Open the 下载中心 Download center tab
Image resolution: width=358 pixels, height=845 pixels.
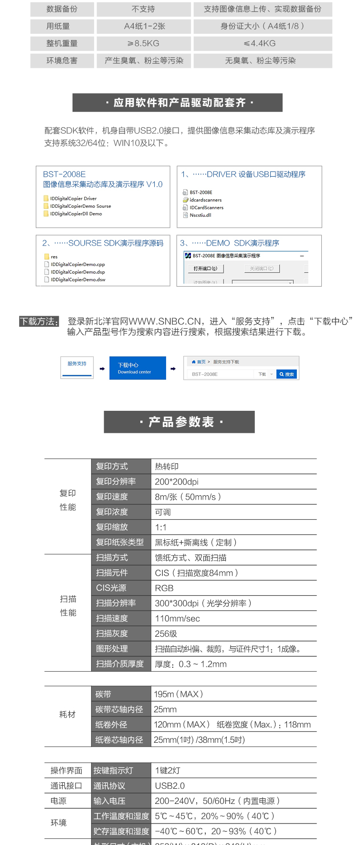(137, 368)
